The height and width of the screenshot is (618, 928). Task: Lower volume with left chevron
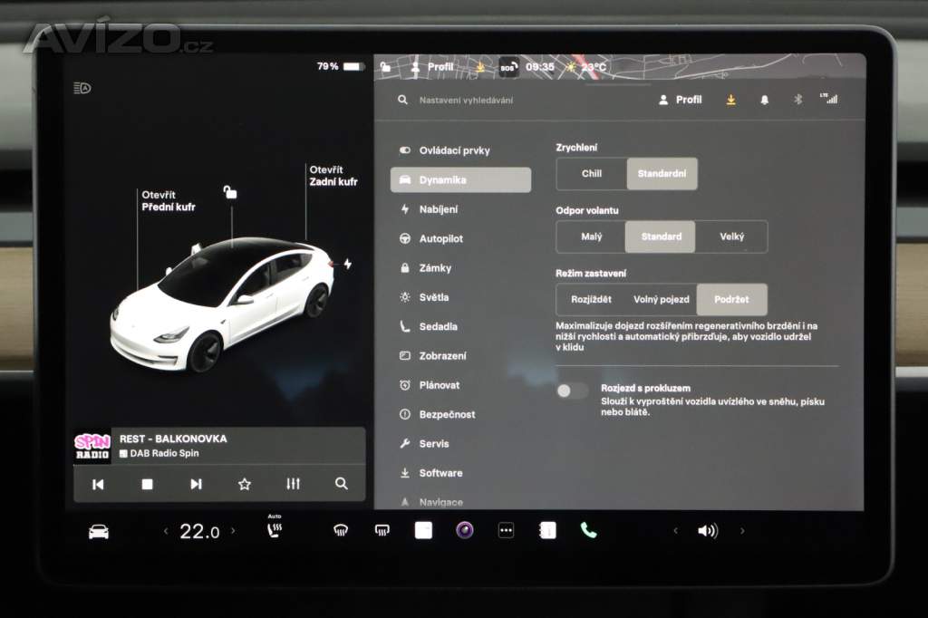tap(674, 531)
